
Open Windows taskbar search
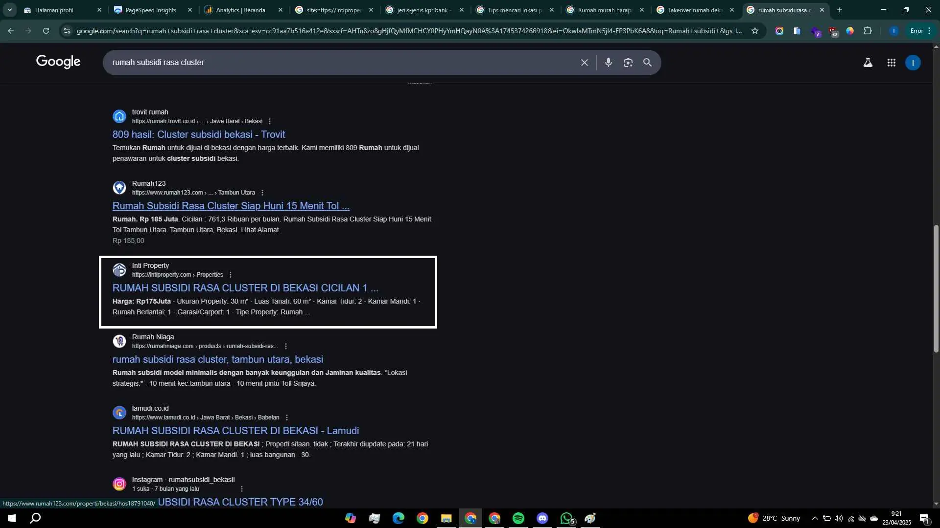(x=35, y=518)
